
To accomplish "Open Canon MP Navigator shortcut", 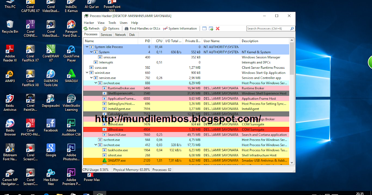I will point(10,177).
